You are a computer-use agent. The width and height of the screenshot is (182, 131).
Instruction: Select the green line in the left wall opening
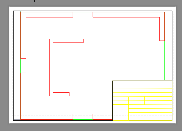21,66
